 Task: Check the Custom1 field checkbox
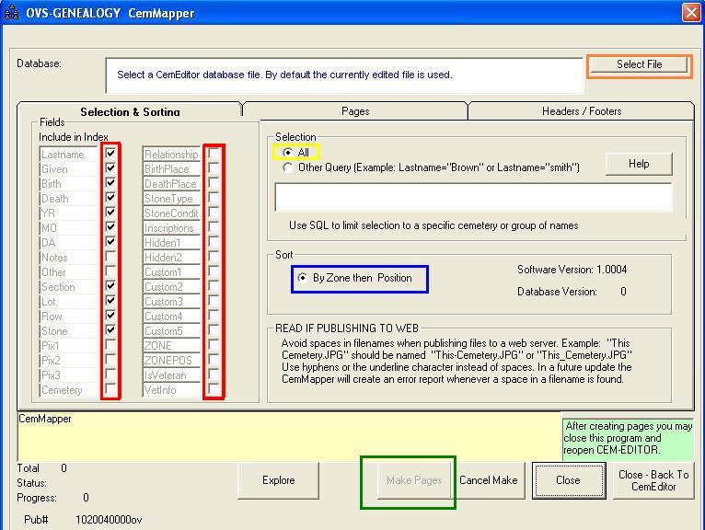(214, 271)
